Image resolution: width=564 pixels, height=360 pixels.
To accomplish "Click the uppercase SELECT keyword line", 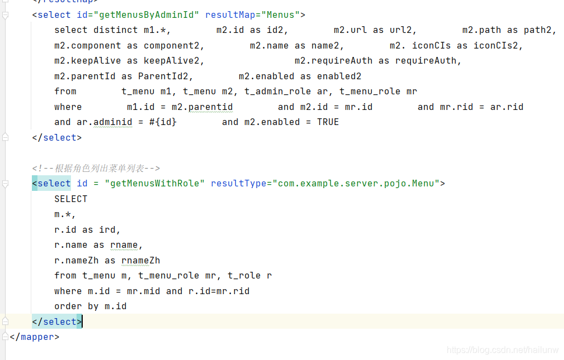I will tap(71, 199).
